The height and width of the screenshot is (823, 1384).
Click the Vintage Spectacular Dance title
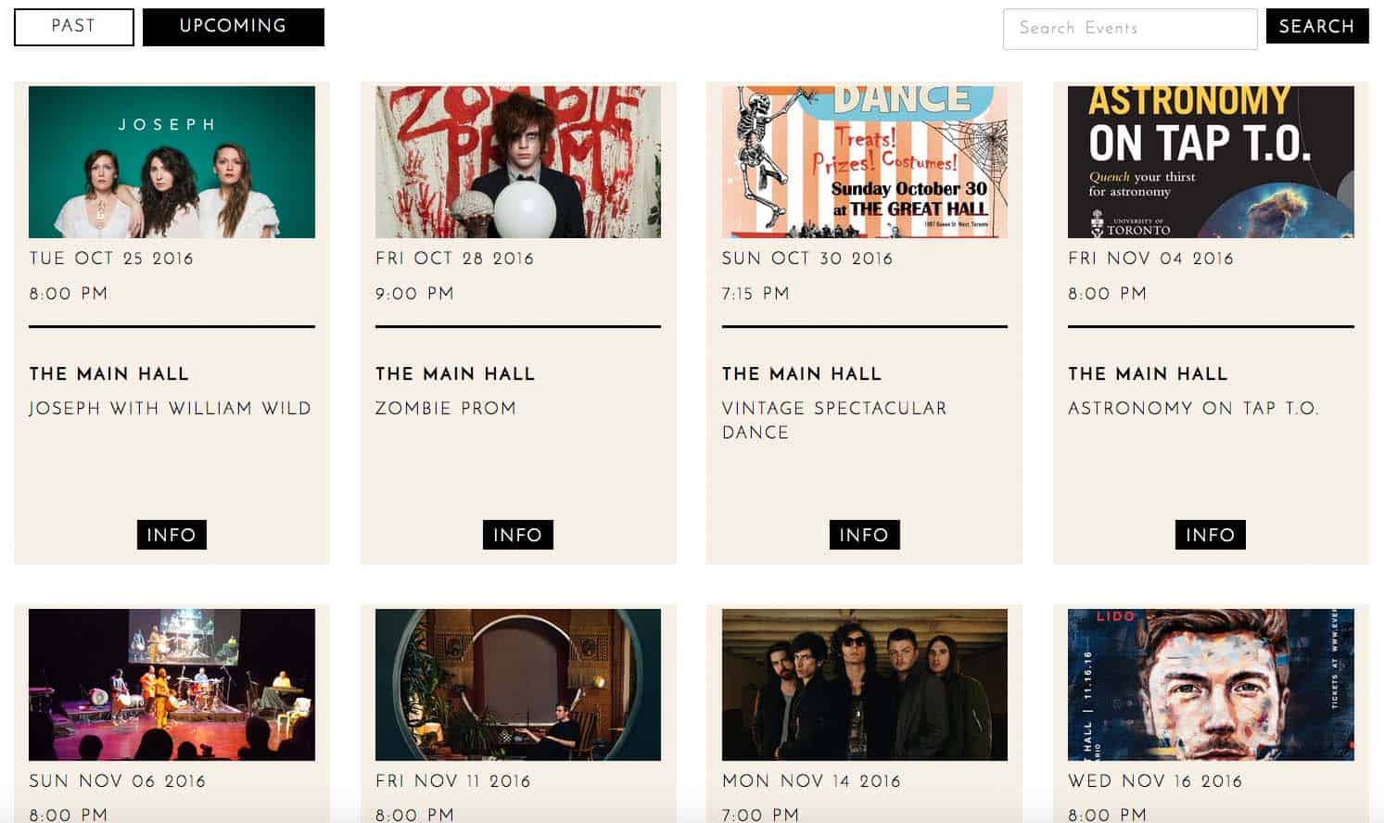click(x=834, y=421)
